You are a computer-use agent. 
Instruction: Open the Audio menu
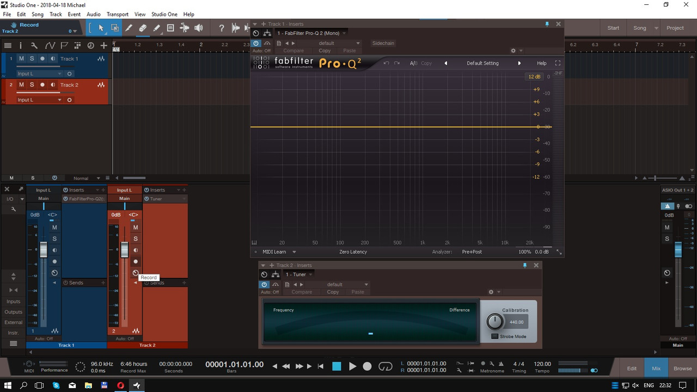(94, 14)
